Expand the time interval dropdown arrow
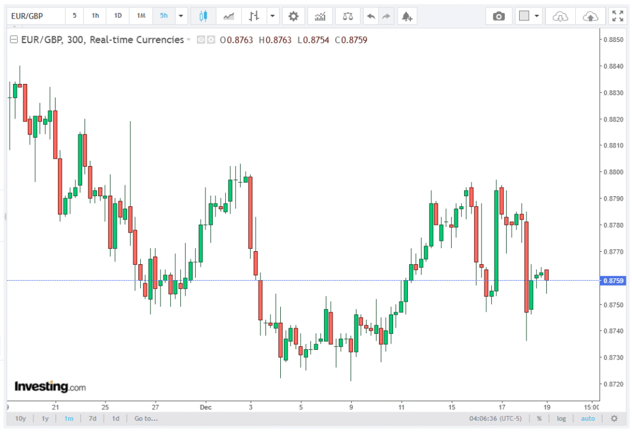 point(181,16)
